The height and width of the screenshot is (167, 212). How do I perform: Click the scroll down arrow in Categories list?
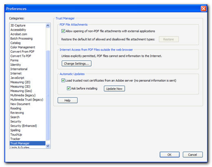[x=48, y=146]
